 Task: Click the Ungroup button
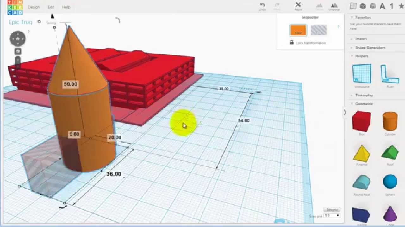coord(334,6)
